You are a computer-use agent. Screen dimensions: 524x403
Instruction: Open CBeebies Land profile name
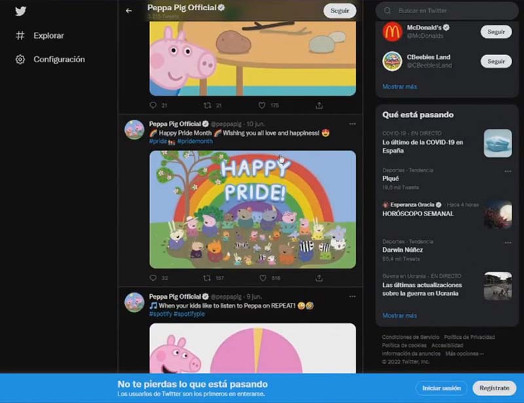(x=428, y=57)
